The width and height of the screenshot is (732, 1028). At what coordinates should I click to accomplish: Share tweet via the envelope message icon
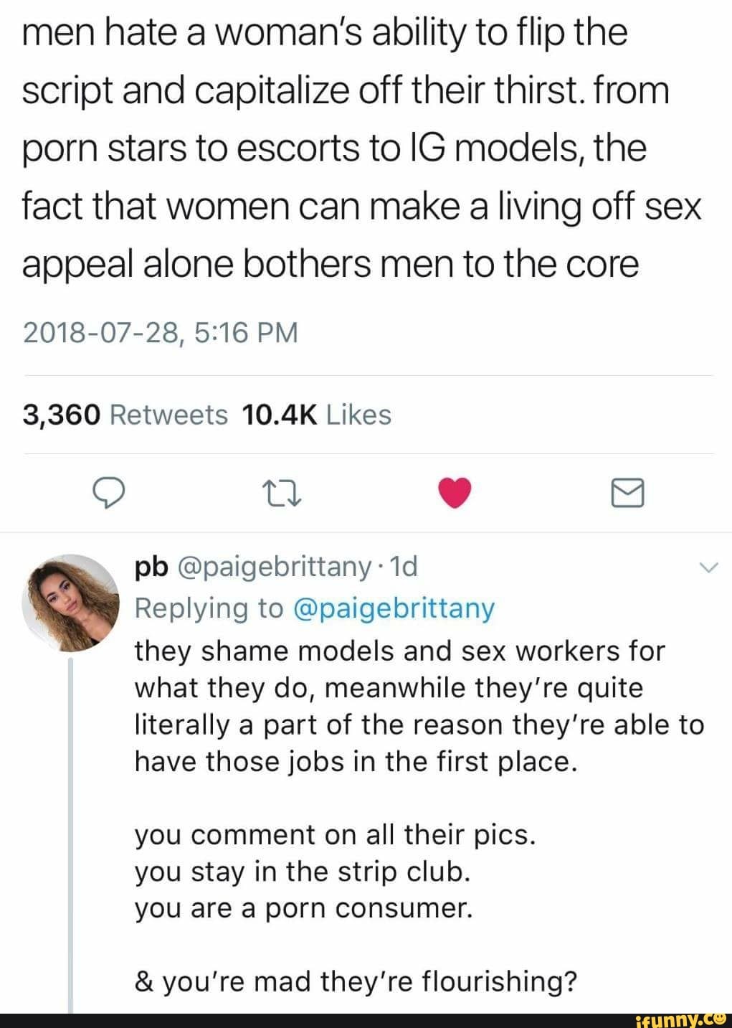tap(627, 494)
